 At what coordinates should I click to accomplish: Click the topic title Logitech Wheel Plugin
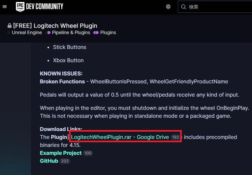click(55, 26)
